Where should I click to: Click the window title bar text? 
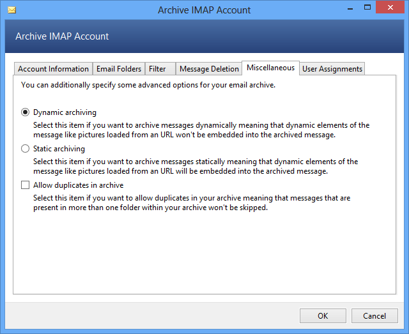tap(204, 10)
